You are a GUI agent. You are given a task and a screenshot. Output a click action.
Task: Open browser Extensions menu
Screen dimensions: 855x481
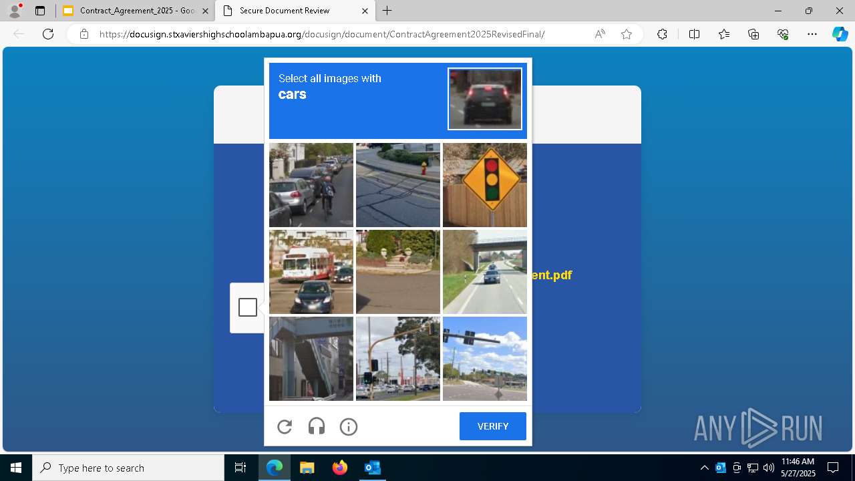(x=662, y=34)
